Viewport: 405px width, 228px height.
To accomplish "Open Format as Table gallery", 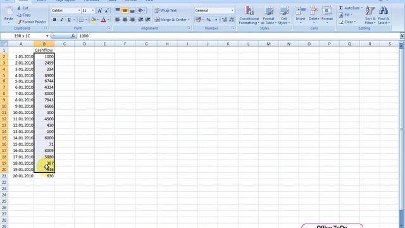I will coord(268,15).
